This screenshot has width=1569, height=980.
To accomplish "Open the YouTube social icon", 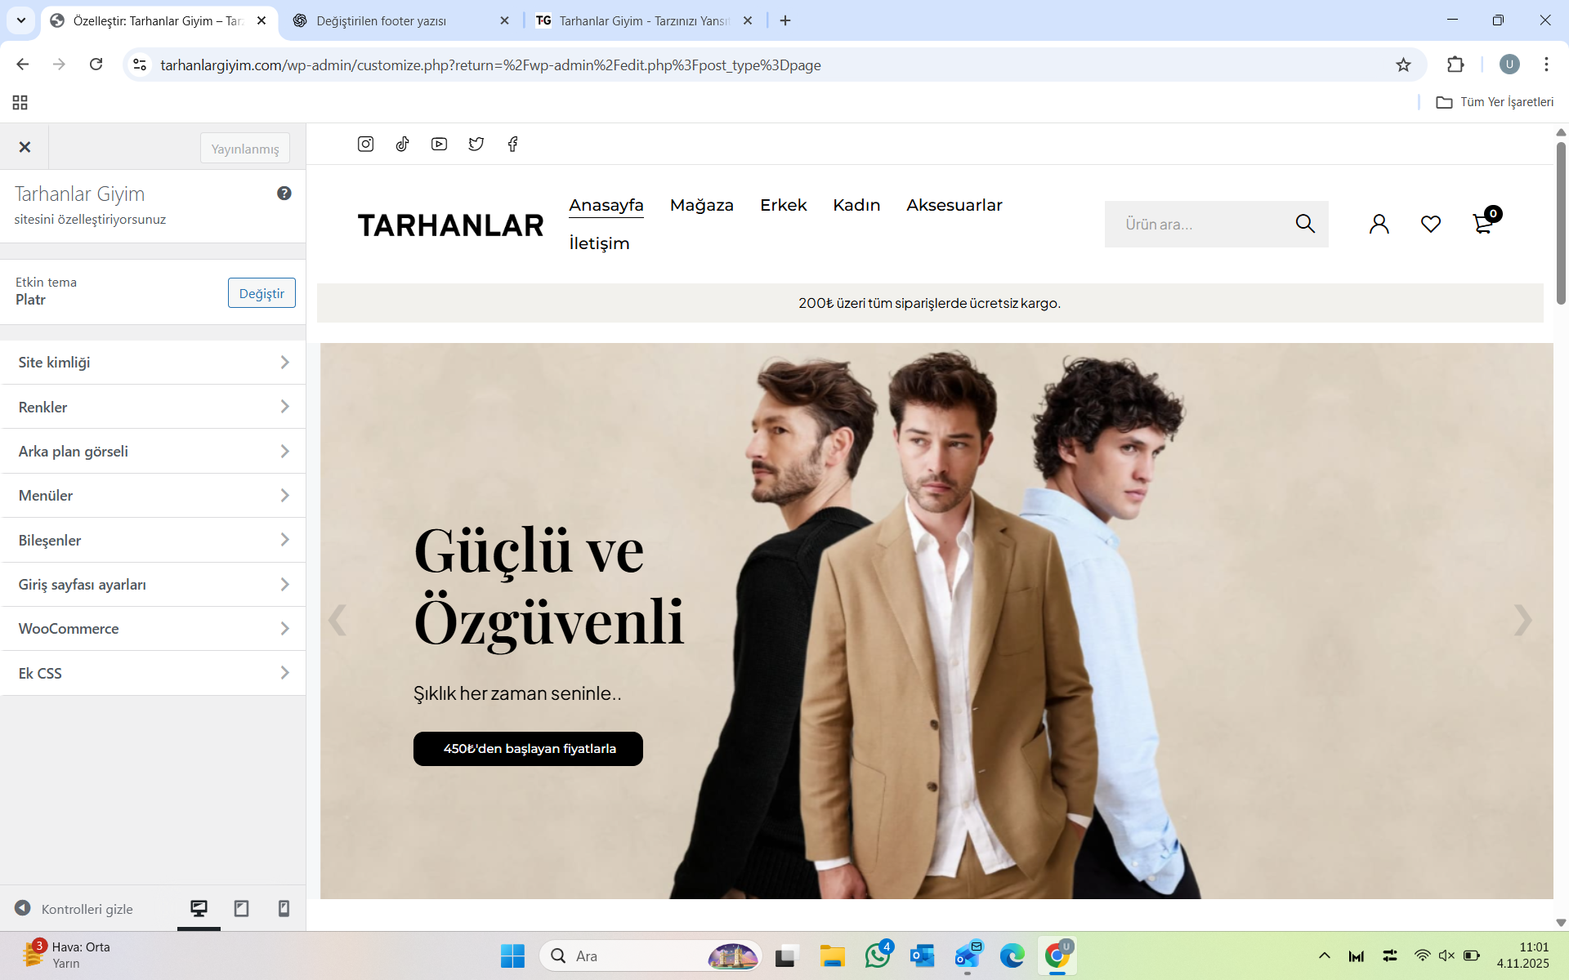I will [x=439, y=144].
